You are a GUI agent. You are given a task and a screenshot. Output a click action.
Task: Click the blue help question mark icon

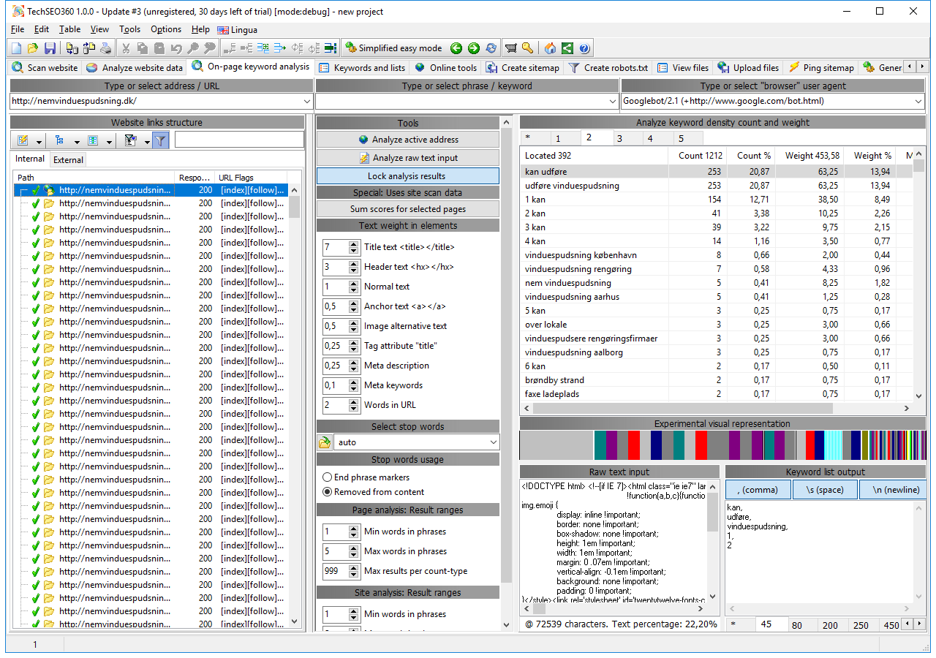[x=584, y=48]
